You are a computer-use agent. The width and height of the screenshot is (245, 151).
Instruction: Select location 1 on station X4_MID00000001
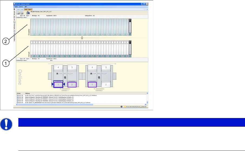[58, 85]
